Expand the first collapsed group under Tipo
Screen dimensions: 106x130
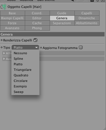click(x=4, y=53)
